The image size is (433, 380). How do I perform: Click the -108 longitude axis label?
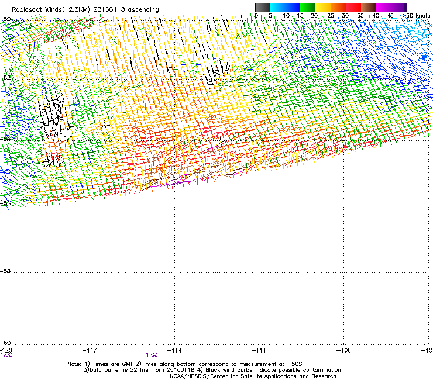(344, 350)
